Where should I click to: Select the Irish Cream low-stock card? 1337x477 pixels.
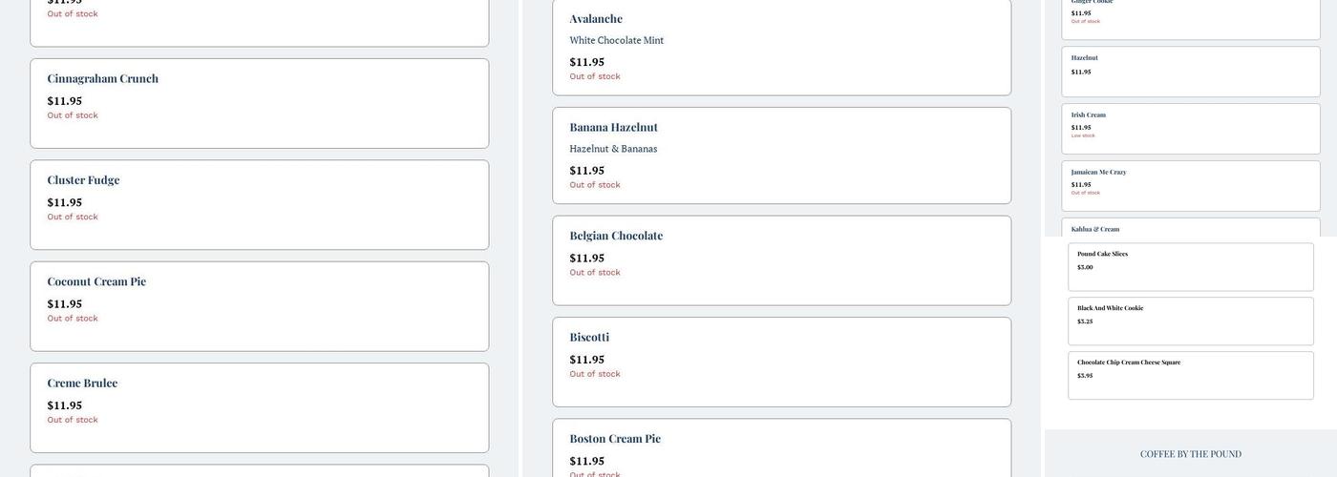tap(1190, 129)
